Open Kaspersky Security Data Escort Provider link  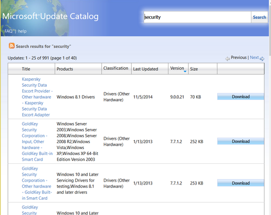click(x=37, y=97)
